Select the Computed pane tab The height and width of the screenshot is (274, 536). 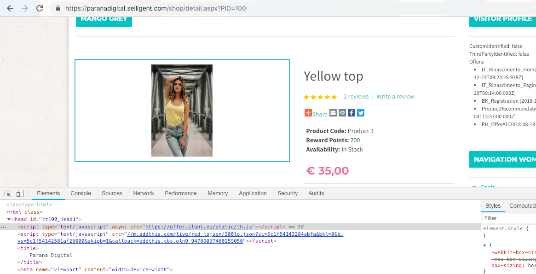click(522, 205)
